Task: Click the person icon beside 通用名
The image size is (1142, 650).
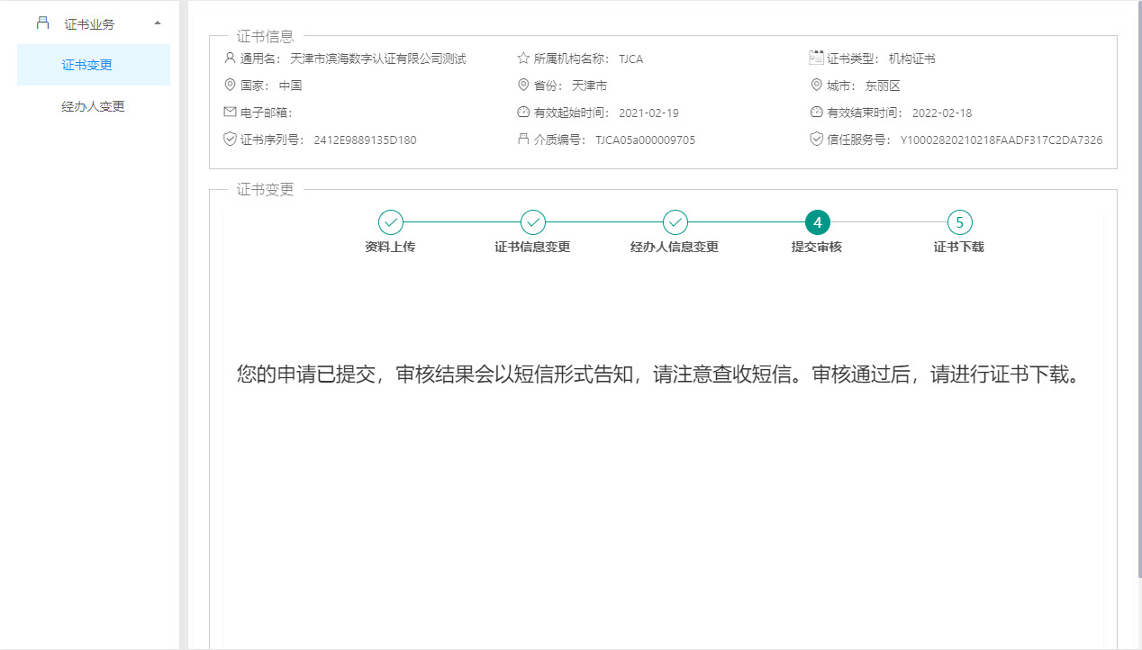Action: click(230, 59)
